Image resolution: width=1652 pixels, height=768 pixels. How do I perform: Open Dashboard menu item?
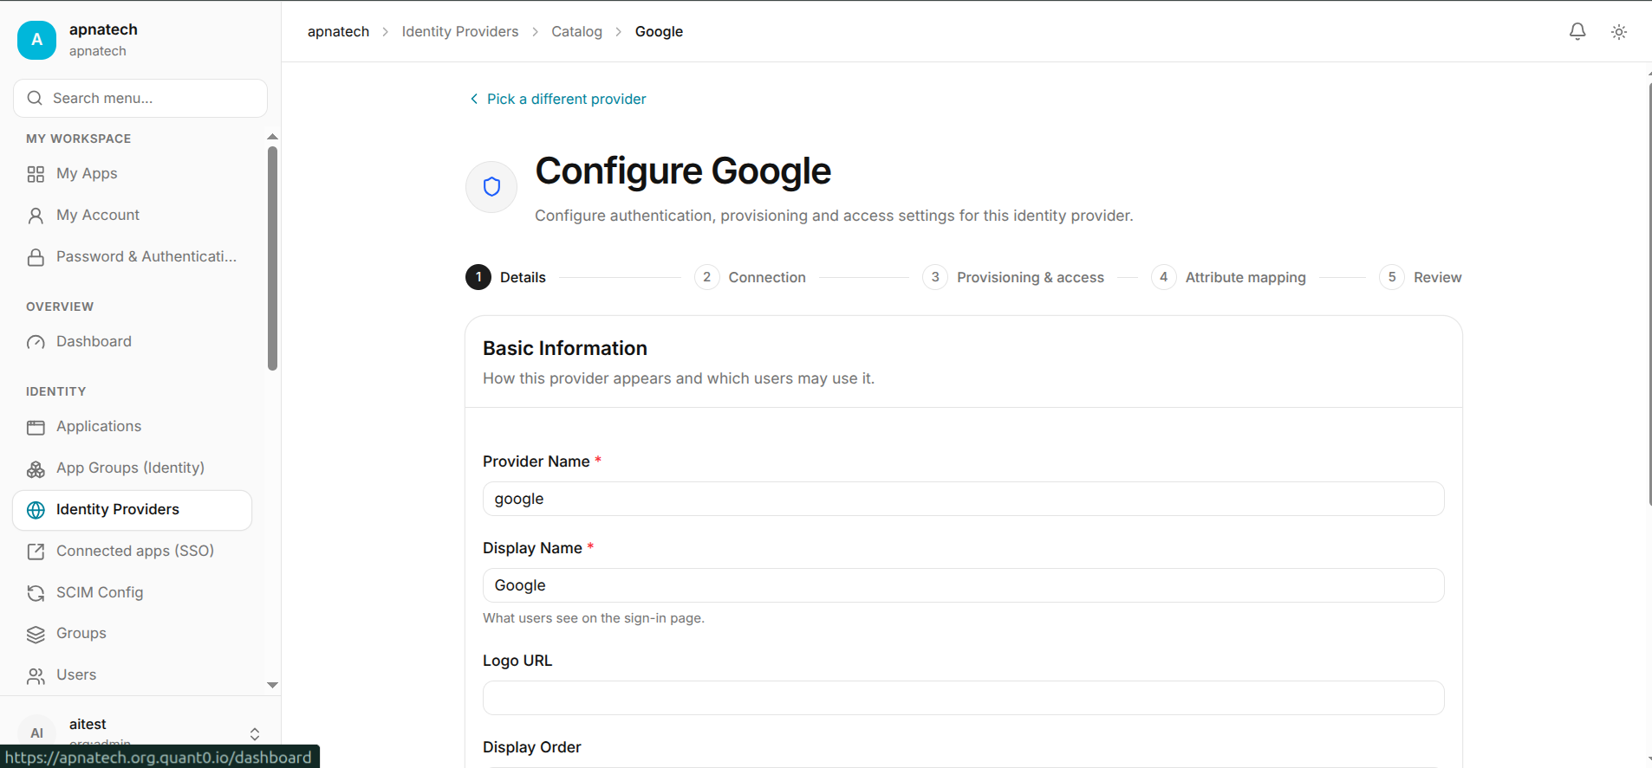click(133, 342)
